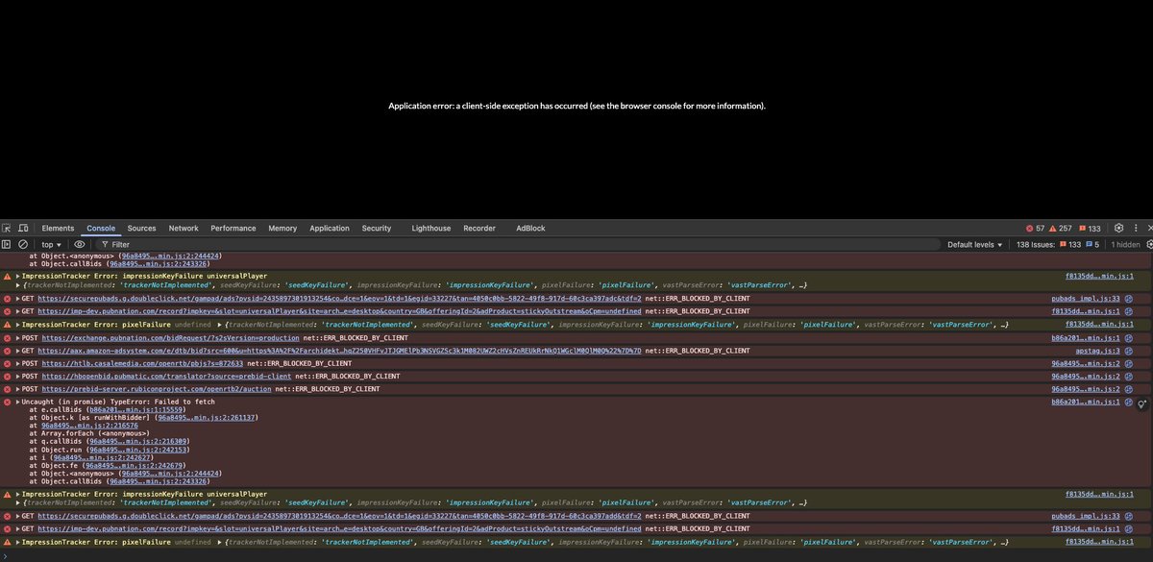Open the Application tab
The width and height of the screenshot is (1153, 562).
pyautogui.click(x=330, y=228)
